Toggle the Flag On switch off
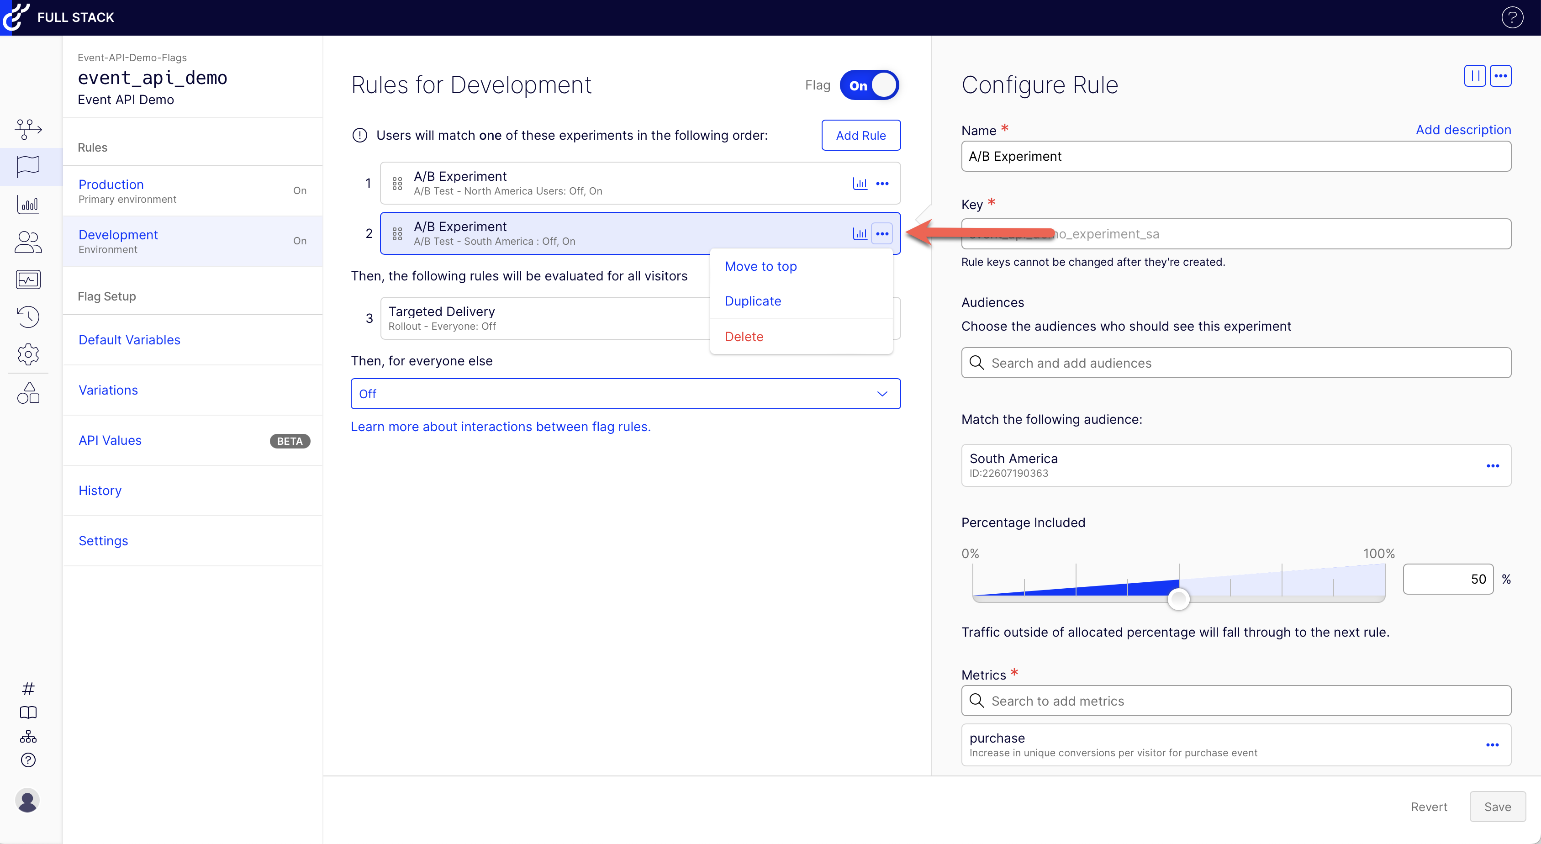 [869, 85]
